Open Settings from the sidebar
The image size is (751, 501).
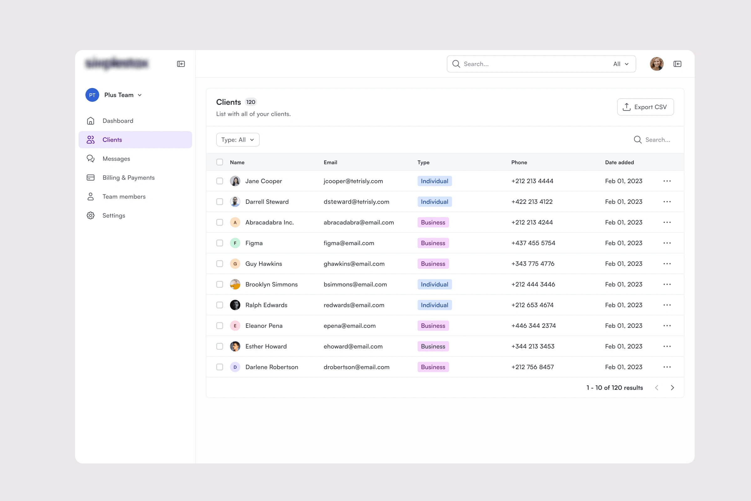pyautogui.click(x=114, y=216)
